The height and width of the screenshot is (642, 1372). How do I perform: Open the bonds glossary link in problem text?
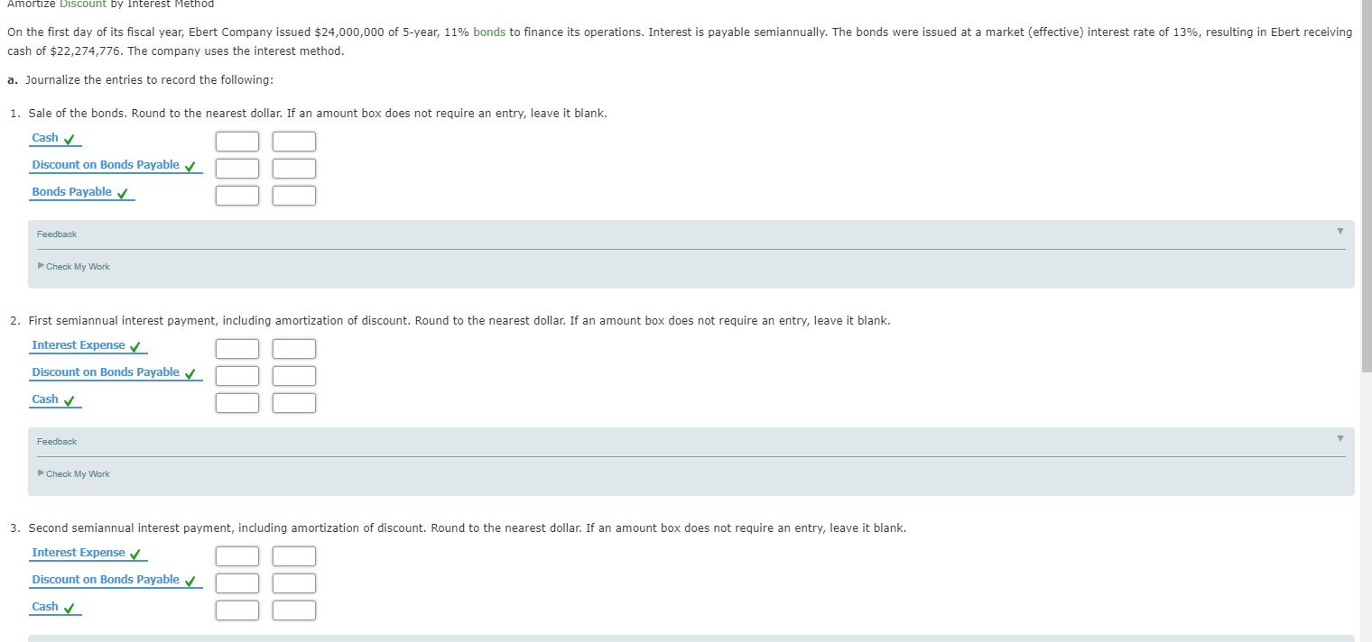click(x=488, y=32)
